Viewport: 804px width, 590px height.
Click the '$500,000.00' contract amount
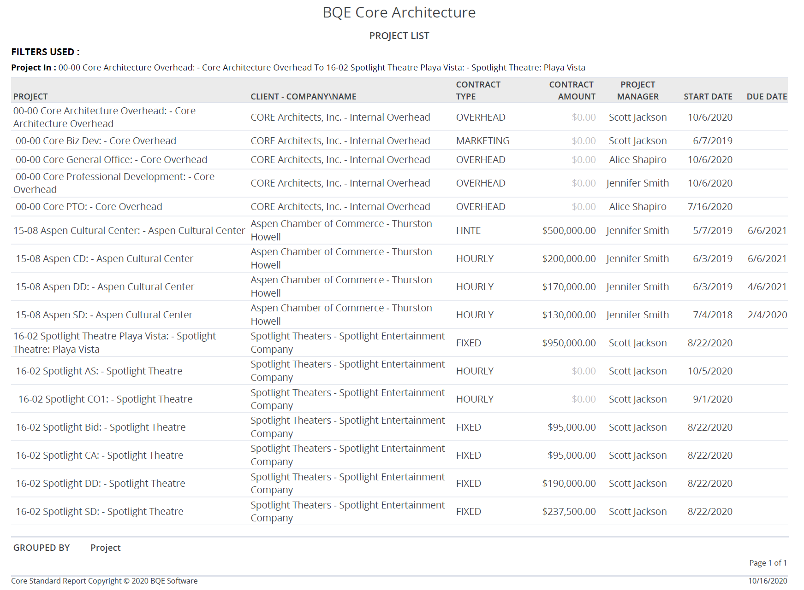569,231
